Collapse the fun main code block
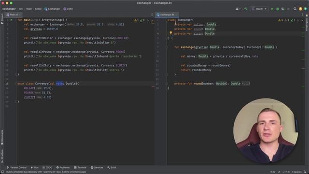Screen dimensions: 309x174 coord(16,20)
